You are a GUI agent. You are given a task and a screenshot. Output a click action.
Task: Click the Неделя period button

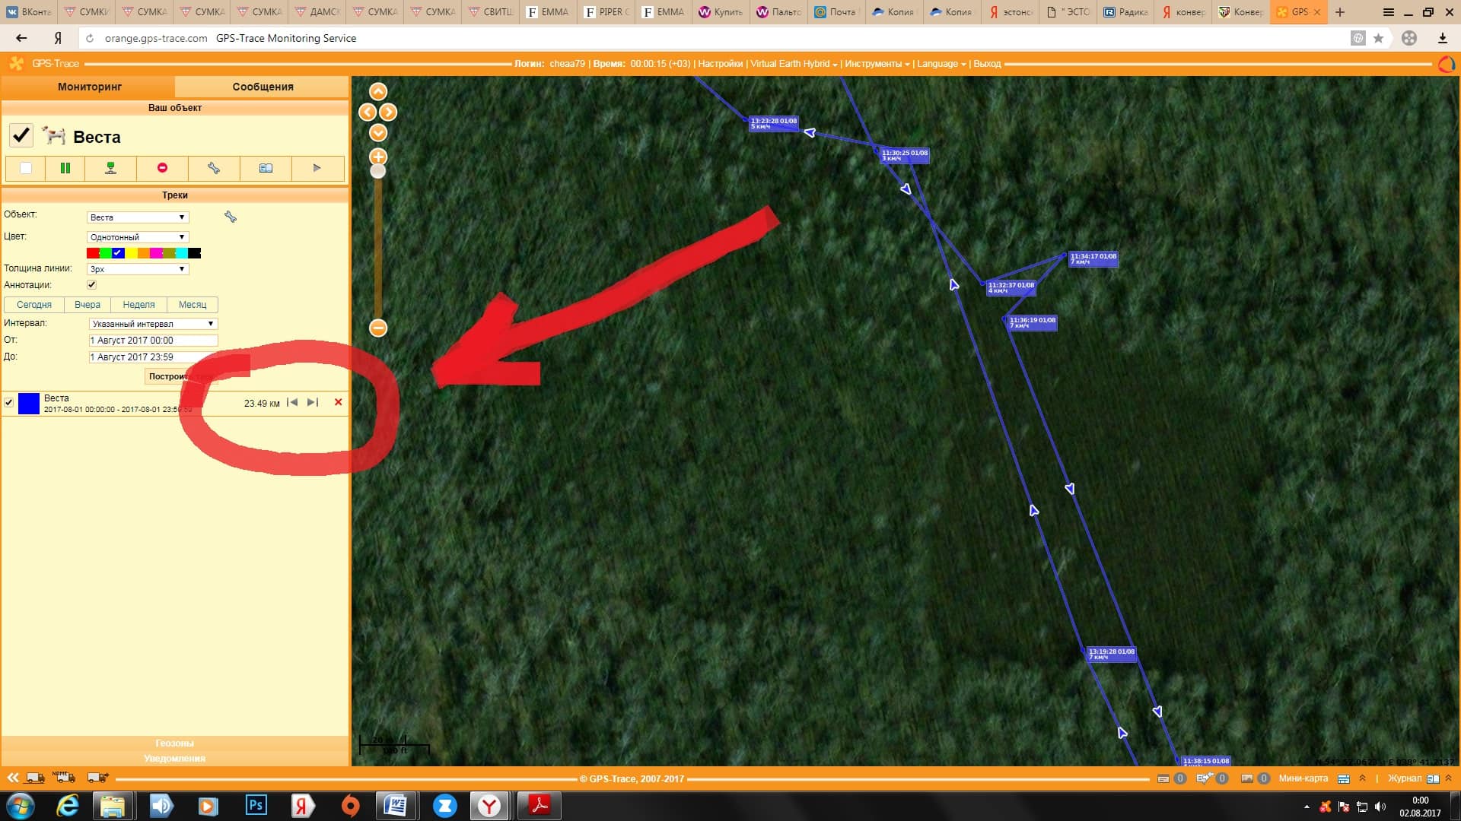(138, 305)
